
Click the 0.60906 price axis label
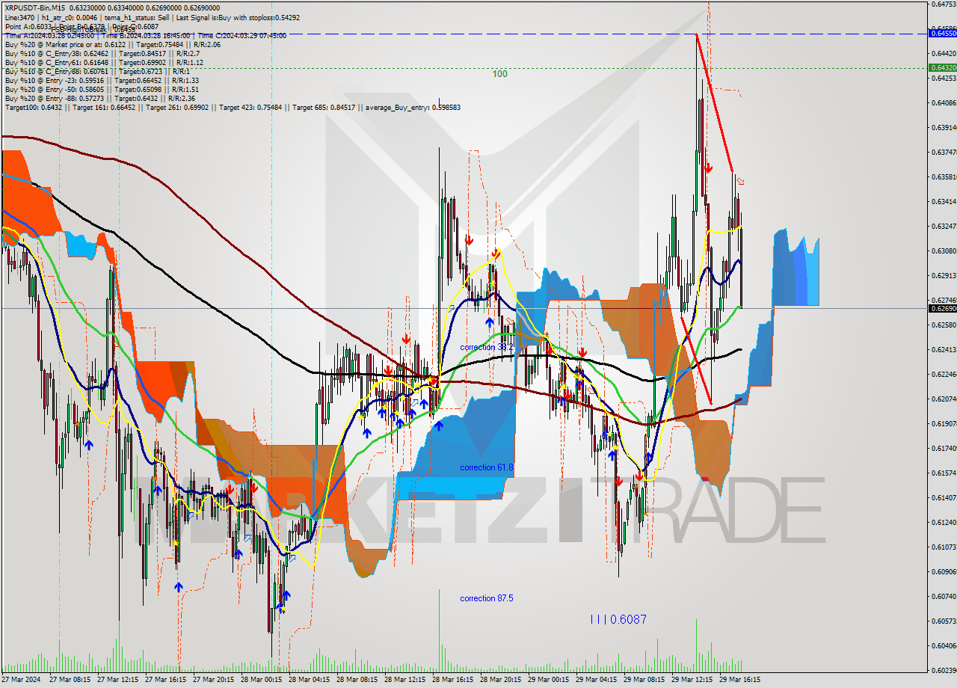tap(944, 571)
